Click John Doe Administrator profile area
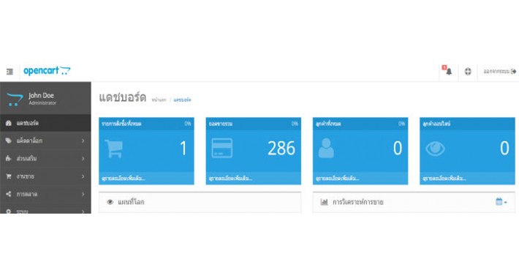 coord(45,99)
